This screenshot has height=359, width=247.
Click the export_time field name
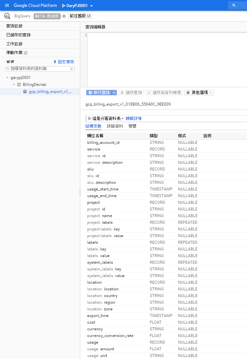coord(98,316)
